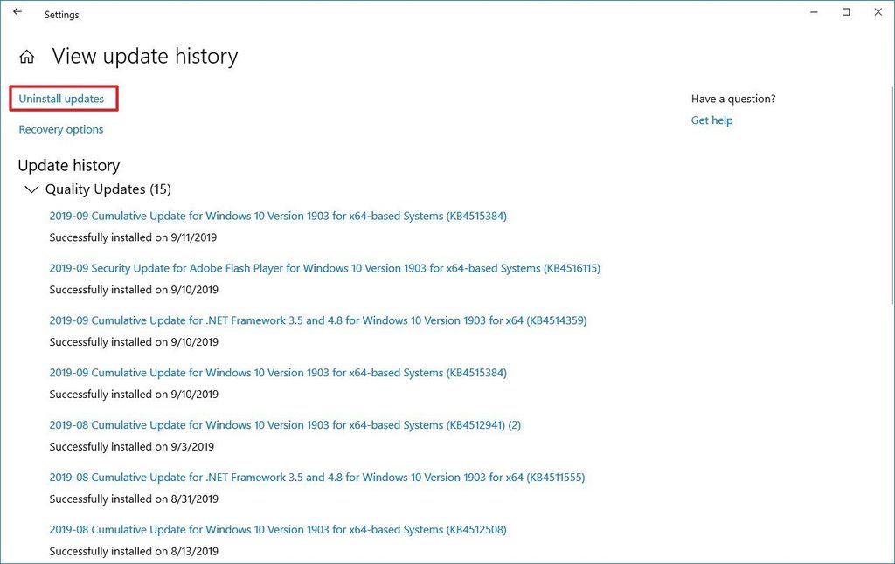Click Get help under Have a question

coord(711,120)
